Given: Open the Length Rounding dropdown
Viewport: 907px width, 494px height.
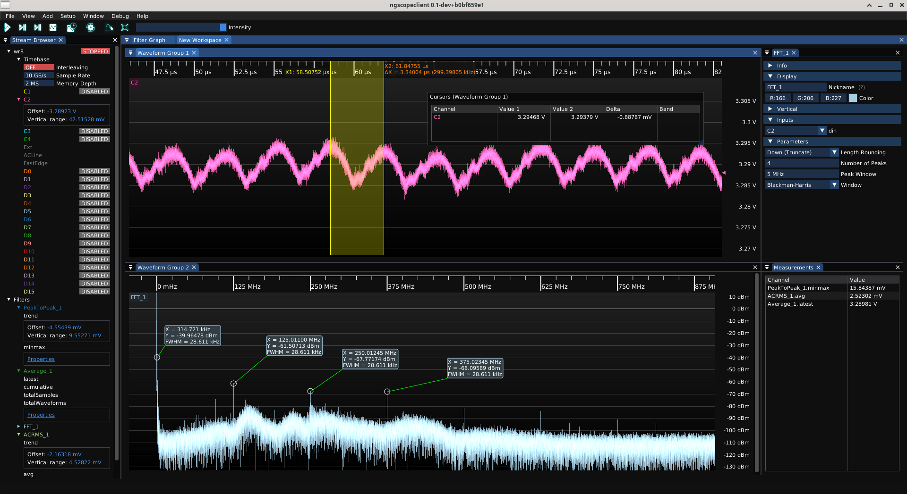Looking at the screenshot, I should coord(802,152).
